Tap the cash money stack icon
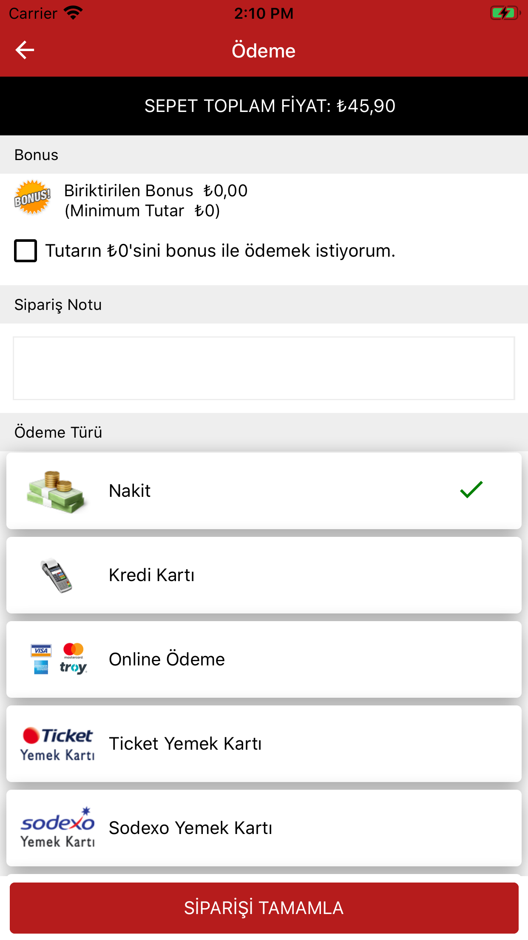 click(56, 491)
